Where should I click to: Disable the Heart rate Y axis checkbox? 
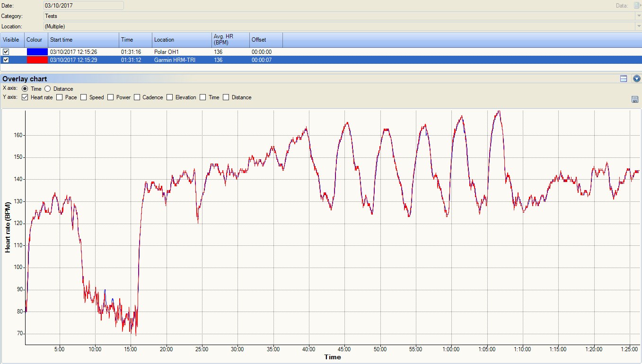tap(25, 97)
